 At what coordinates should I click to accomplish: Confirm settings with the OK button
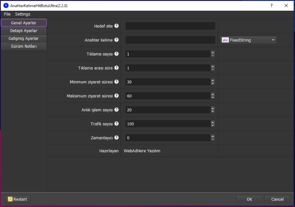[x=249, y=199]
